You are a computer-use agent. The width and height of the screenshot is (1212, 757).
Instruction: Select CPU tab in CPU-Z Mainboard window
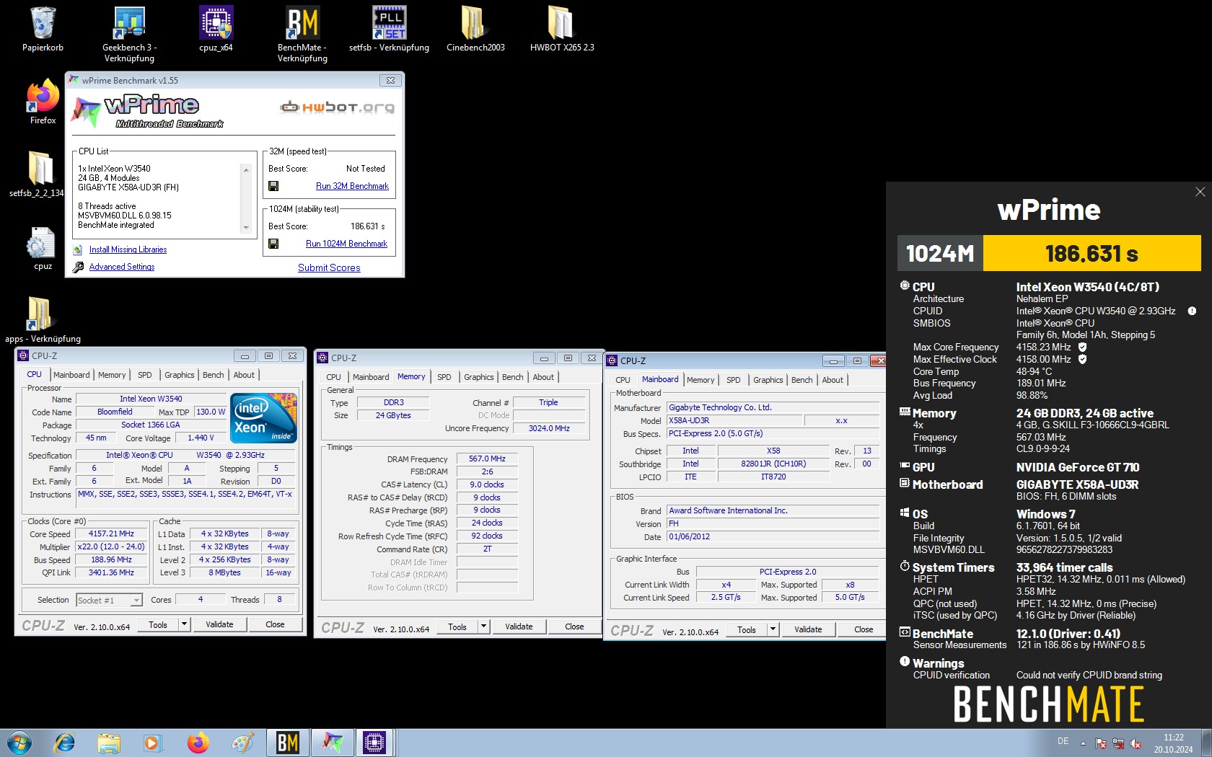pos(623,380)
